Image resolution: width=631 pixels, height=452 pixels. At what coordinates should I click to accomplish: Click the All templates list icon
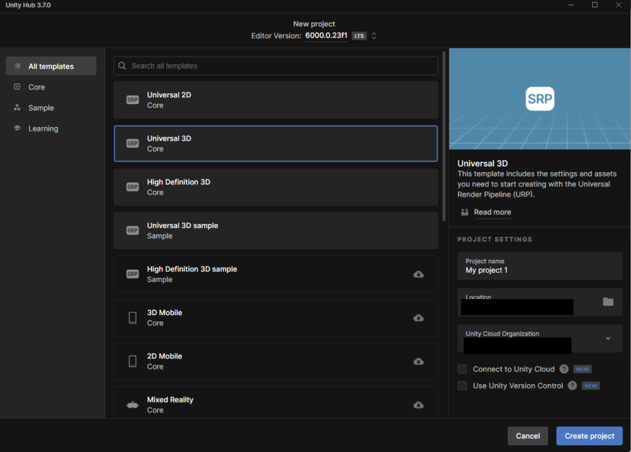[17, 66]
